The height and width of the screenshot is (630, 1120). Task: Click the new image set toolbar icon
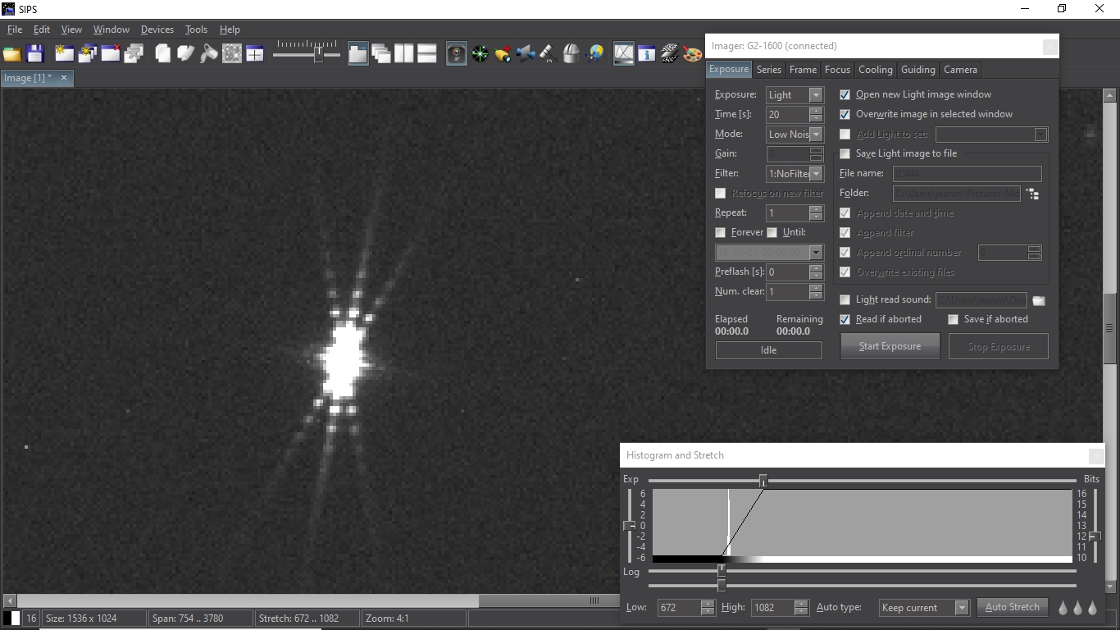87,54
